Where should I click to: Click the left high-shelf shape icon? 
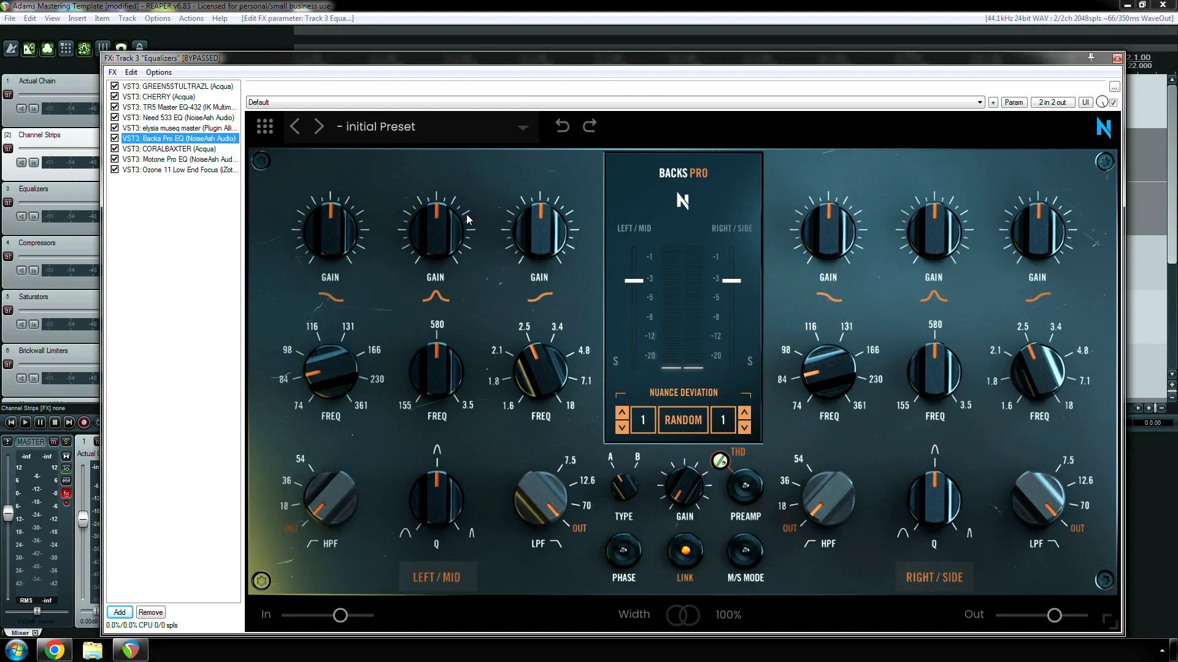(540, 297)
